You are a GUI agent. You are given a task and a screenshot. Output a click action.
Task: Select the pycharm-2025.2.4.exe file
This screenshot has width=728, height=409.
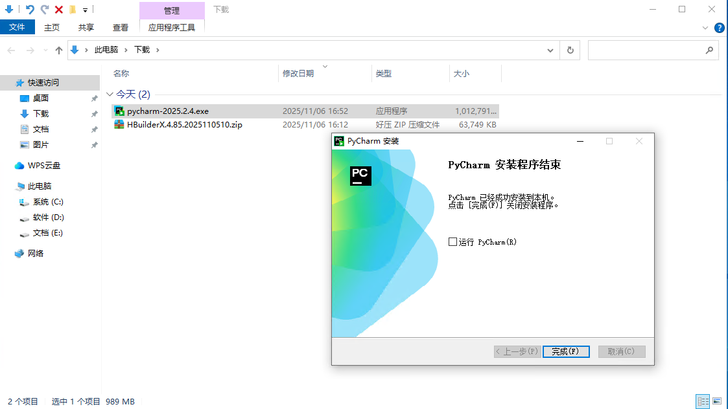(x=167, y=111)
